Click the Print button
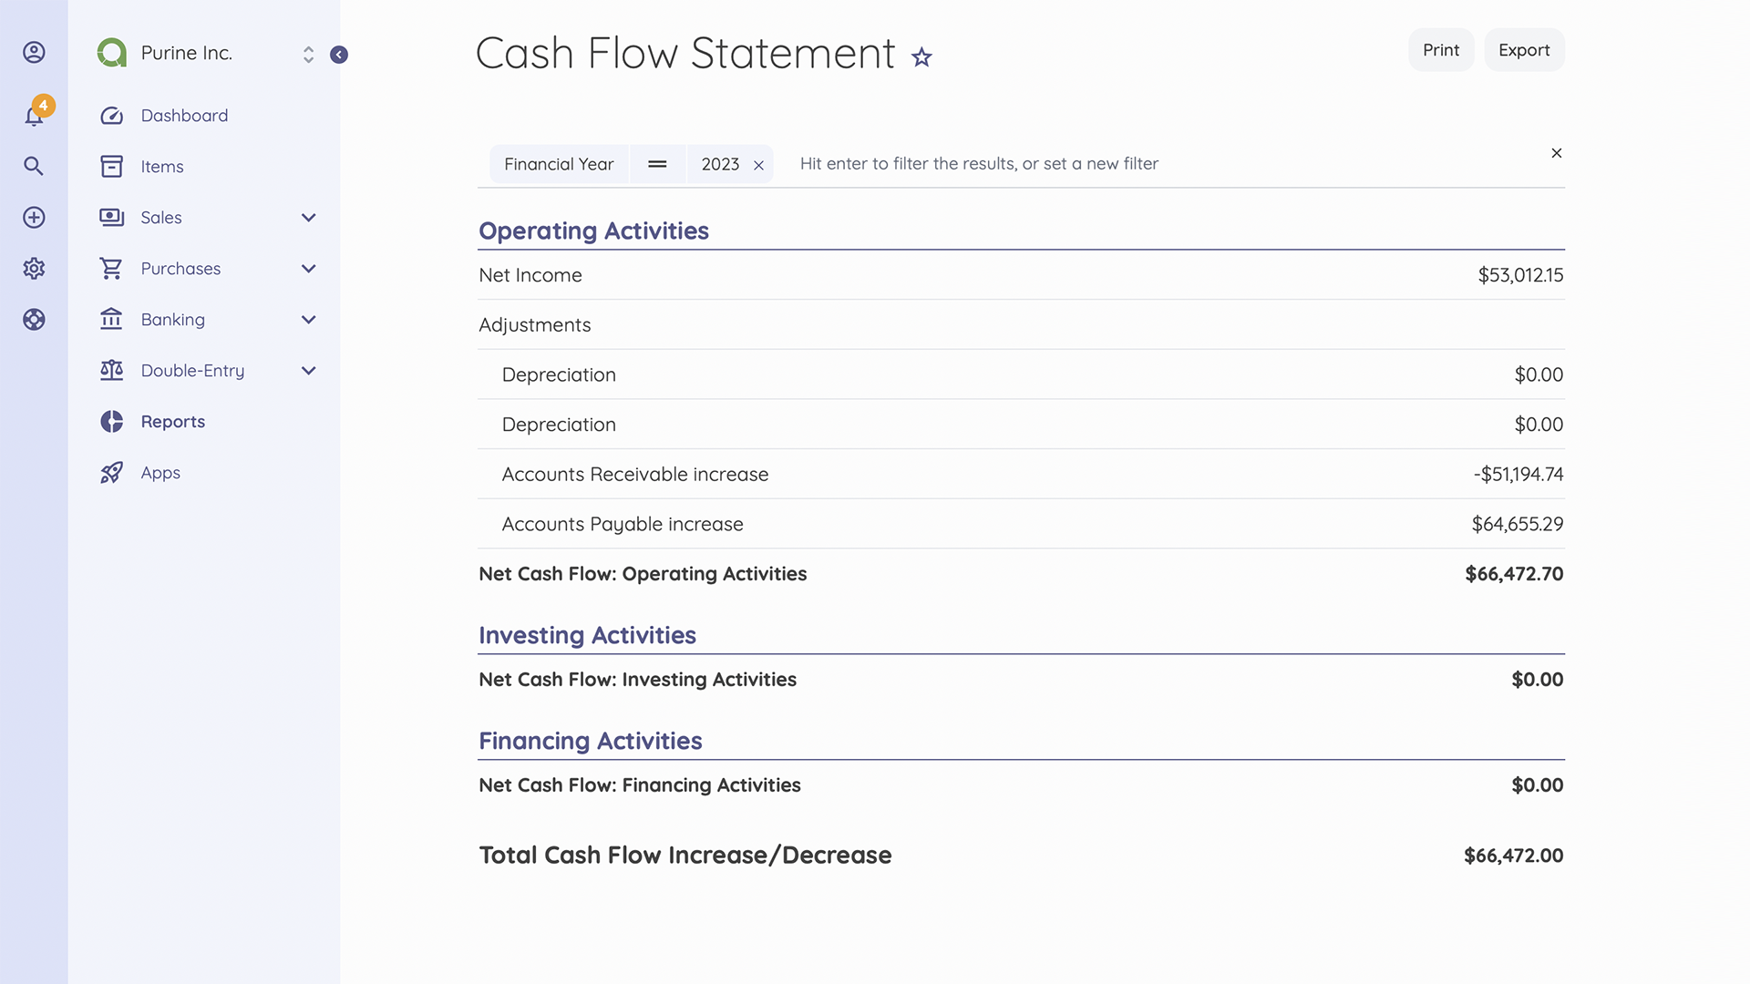This screenshot has height=984, width=1750. 1440,50
